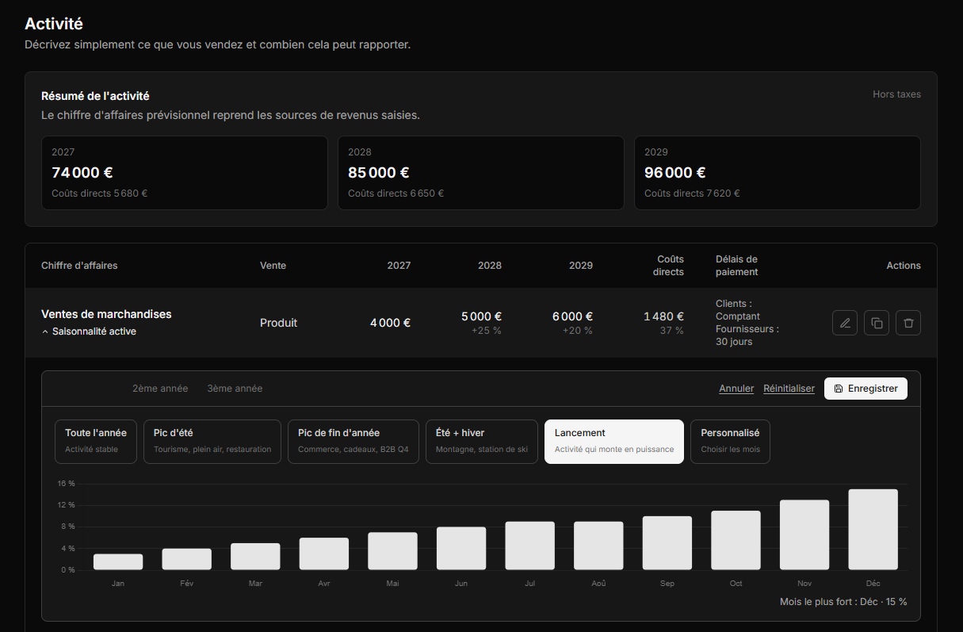Click the Annuler link

pos(736,389)
